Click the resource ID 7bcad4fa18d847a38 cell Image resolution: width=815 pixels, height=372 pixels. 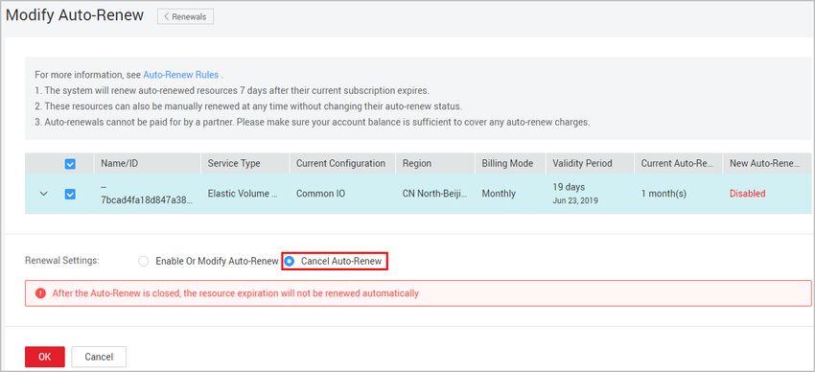[147, 201]
